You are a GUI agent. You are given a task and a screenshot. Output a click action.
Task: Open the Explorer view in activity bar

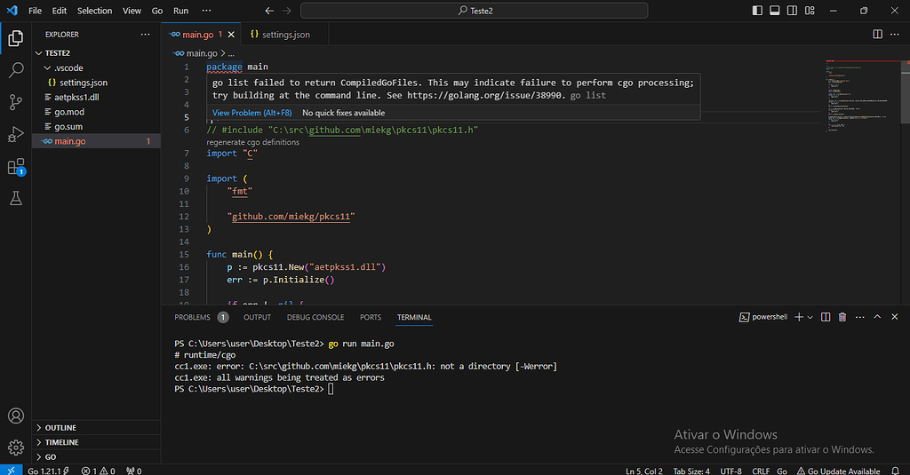tap(16, 38)
